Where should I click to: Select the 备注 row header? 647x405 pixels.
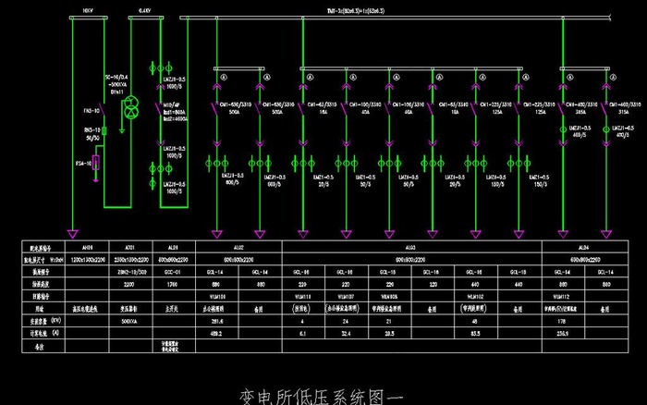click(43, 347)
